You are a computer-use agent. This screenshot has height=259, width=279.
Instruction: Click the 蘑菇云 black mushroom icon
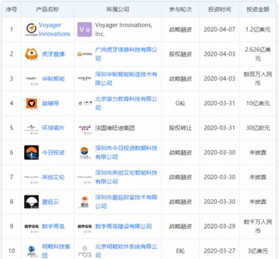(x=31, y=202)
